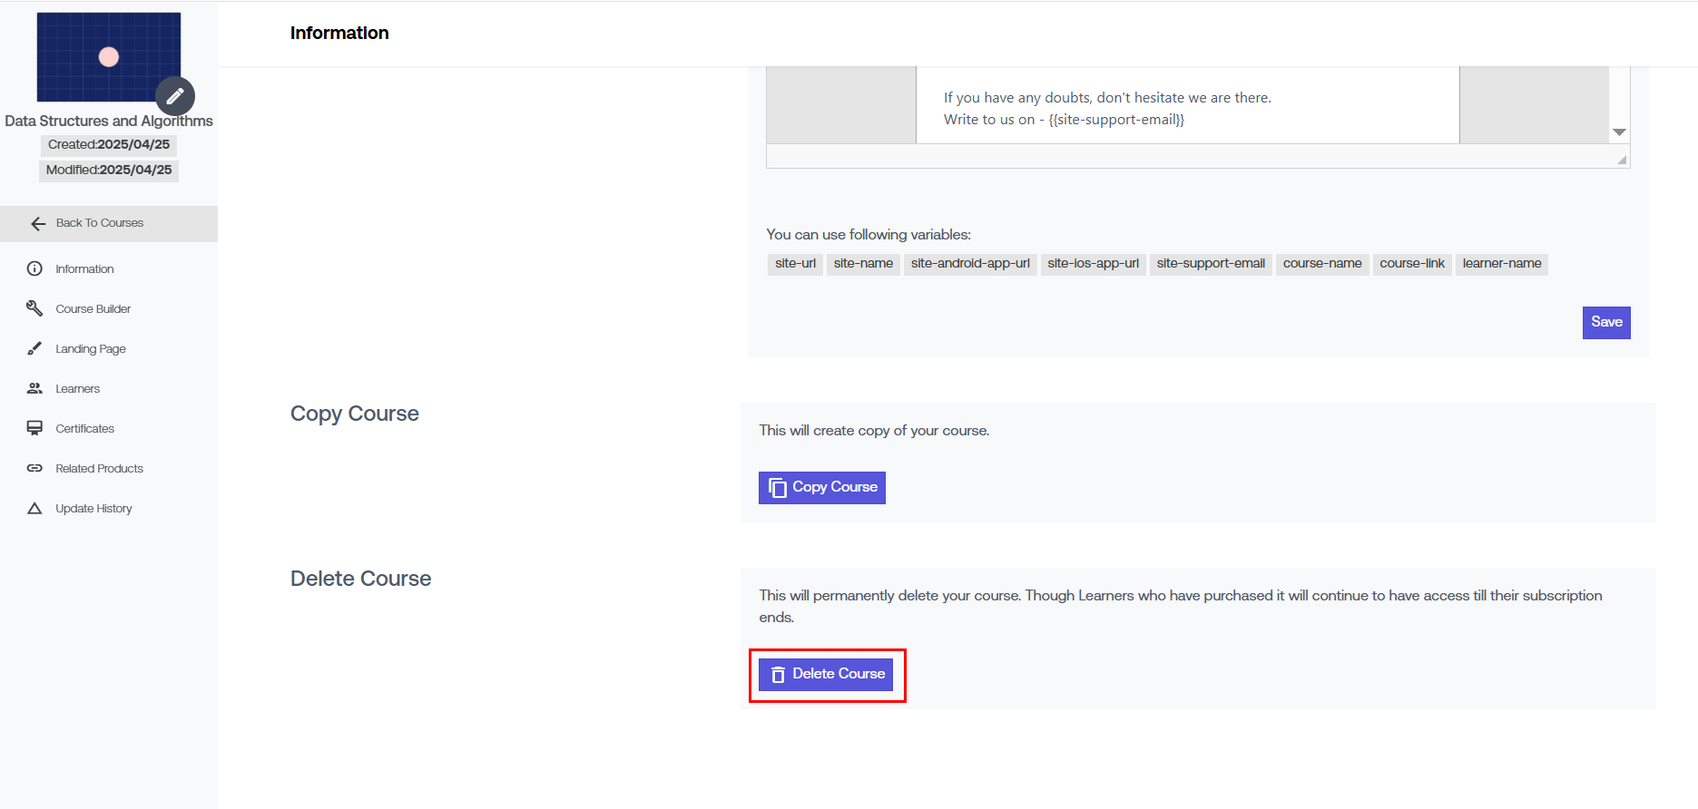This screenshot has height=809, width=1698.
Task: Click the Certificates icon in sidebar
Action: (x=34, y=428)
